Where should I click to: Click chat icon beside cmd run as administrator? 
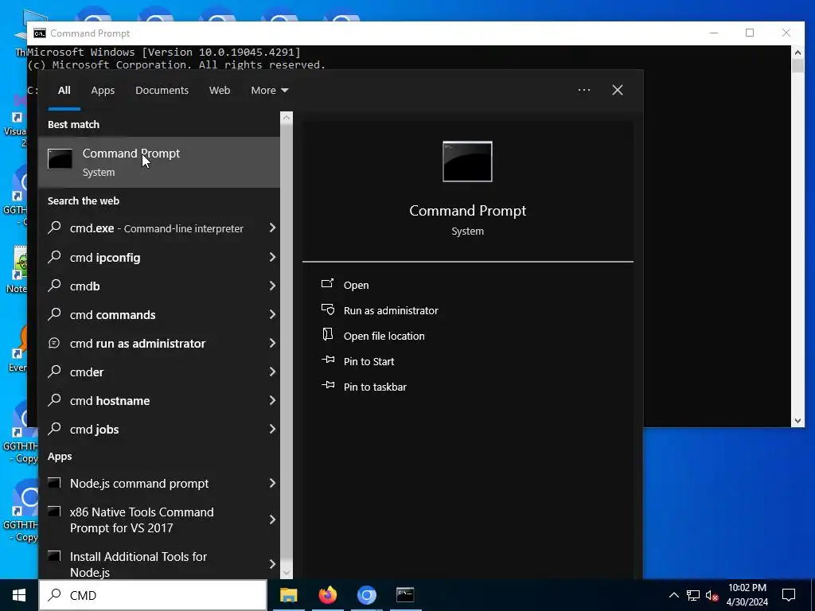tap(54, 343)
